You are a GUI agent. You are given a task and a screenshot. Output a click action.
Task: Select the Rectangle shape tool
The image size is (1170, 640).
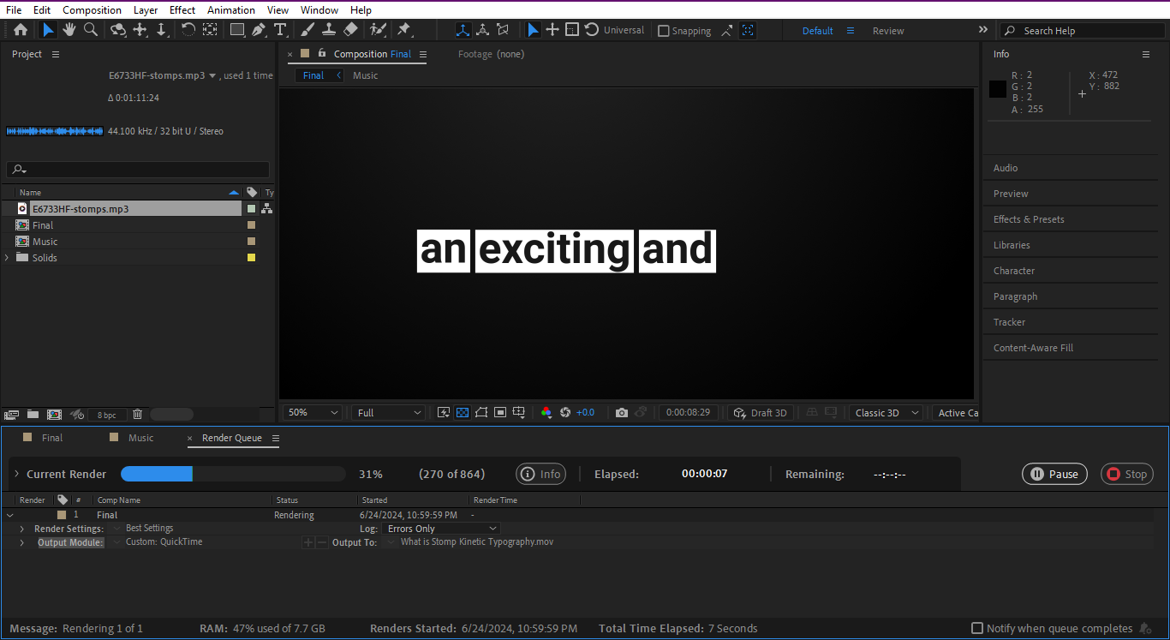(x=238, y=30)
